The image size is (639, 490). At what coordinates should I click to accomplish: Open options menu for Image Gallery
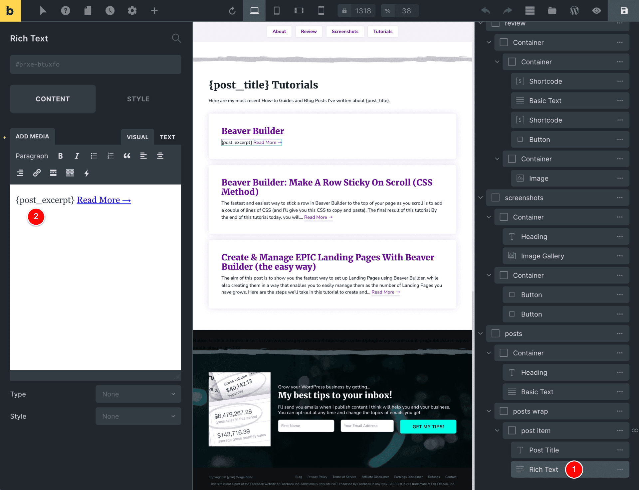(x=620, y=256)
